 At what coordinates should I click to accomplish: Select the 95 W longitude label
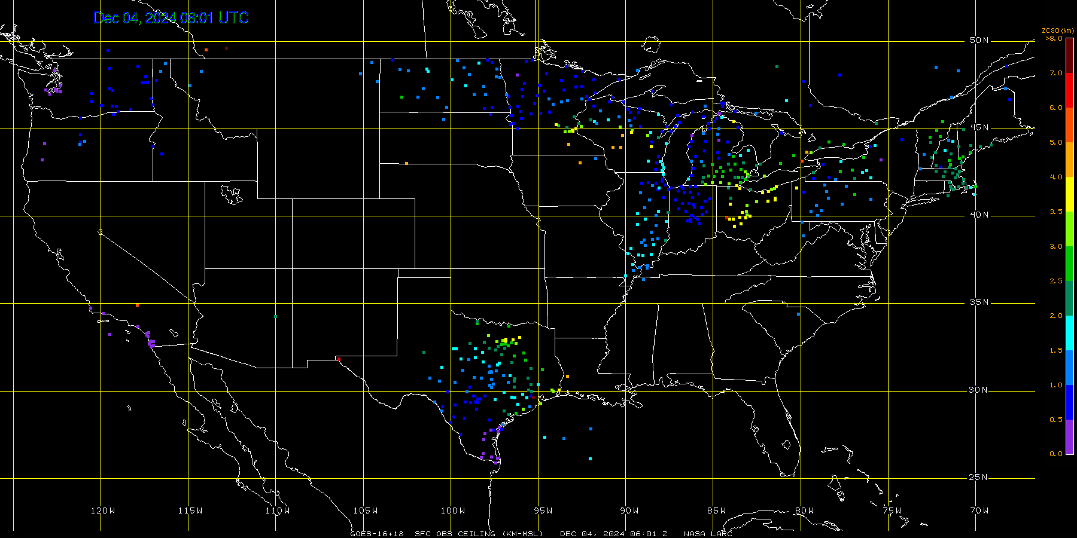(543, 511)
